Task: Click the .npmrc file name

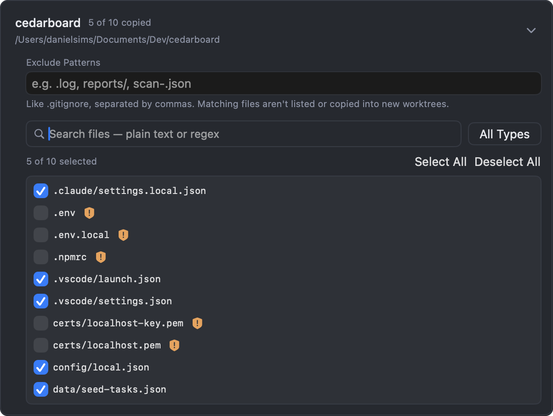Action: (x=70, y=257)
